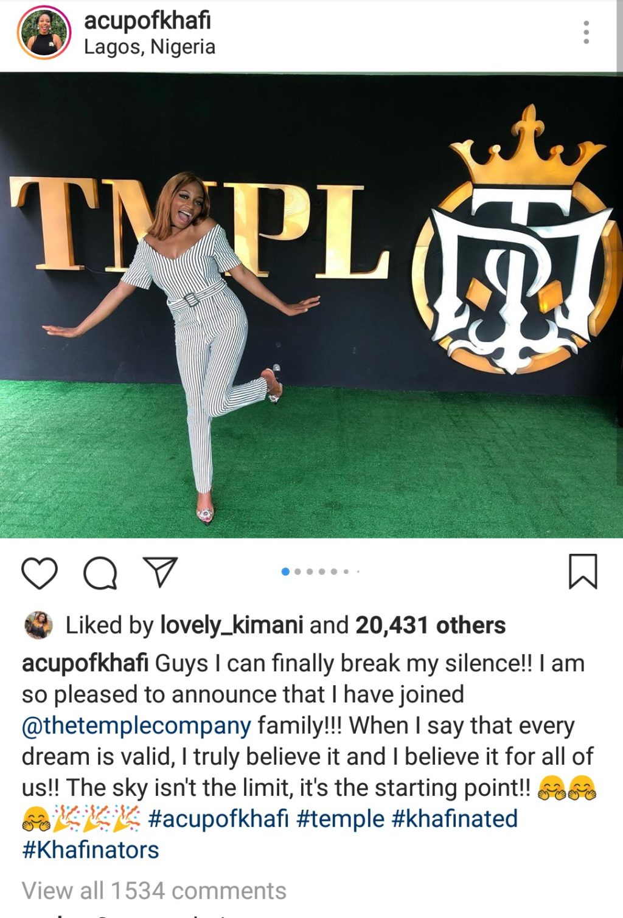This screenshot has width=623, height=918.
Task: Tap the TMPL photo in carousel
Action: coord(311,305)
